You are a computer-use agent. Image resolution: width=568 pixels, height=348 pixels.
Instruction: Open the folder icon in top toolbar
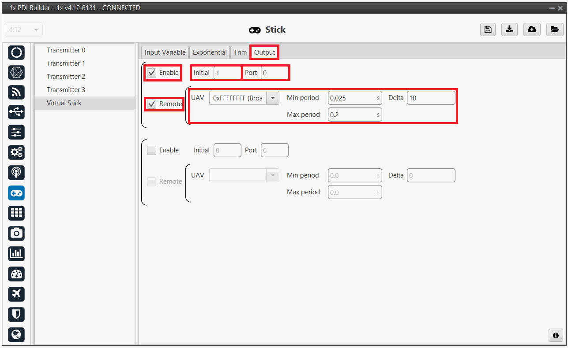point(554,30)
